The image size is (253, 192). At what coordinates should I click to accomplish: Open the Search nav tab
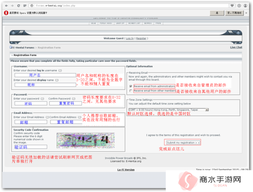[x=148, y=23]
